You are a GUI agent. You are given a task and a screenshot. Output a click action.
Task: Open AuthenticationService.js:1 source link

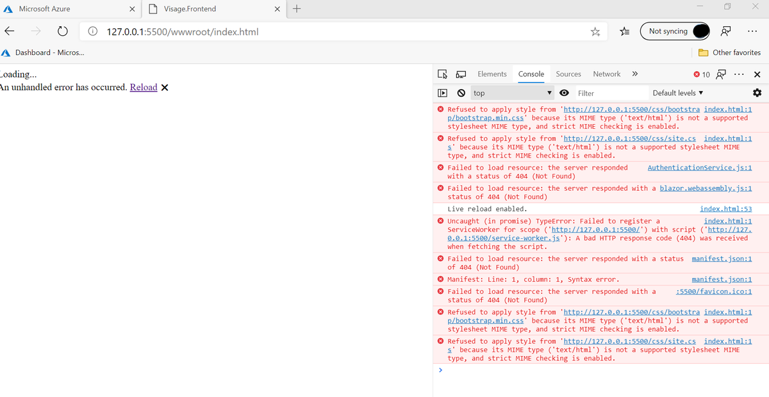tap(700, 168)
